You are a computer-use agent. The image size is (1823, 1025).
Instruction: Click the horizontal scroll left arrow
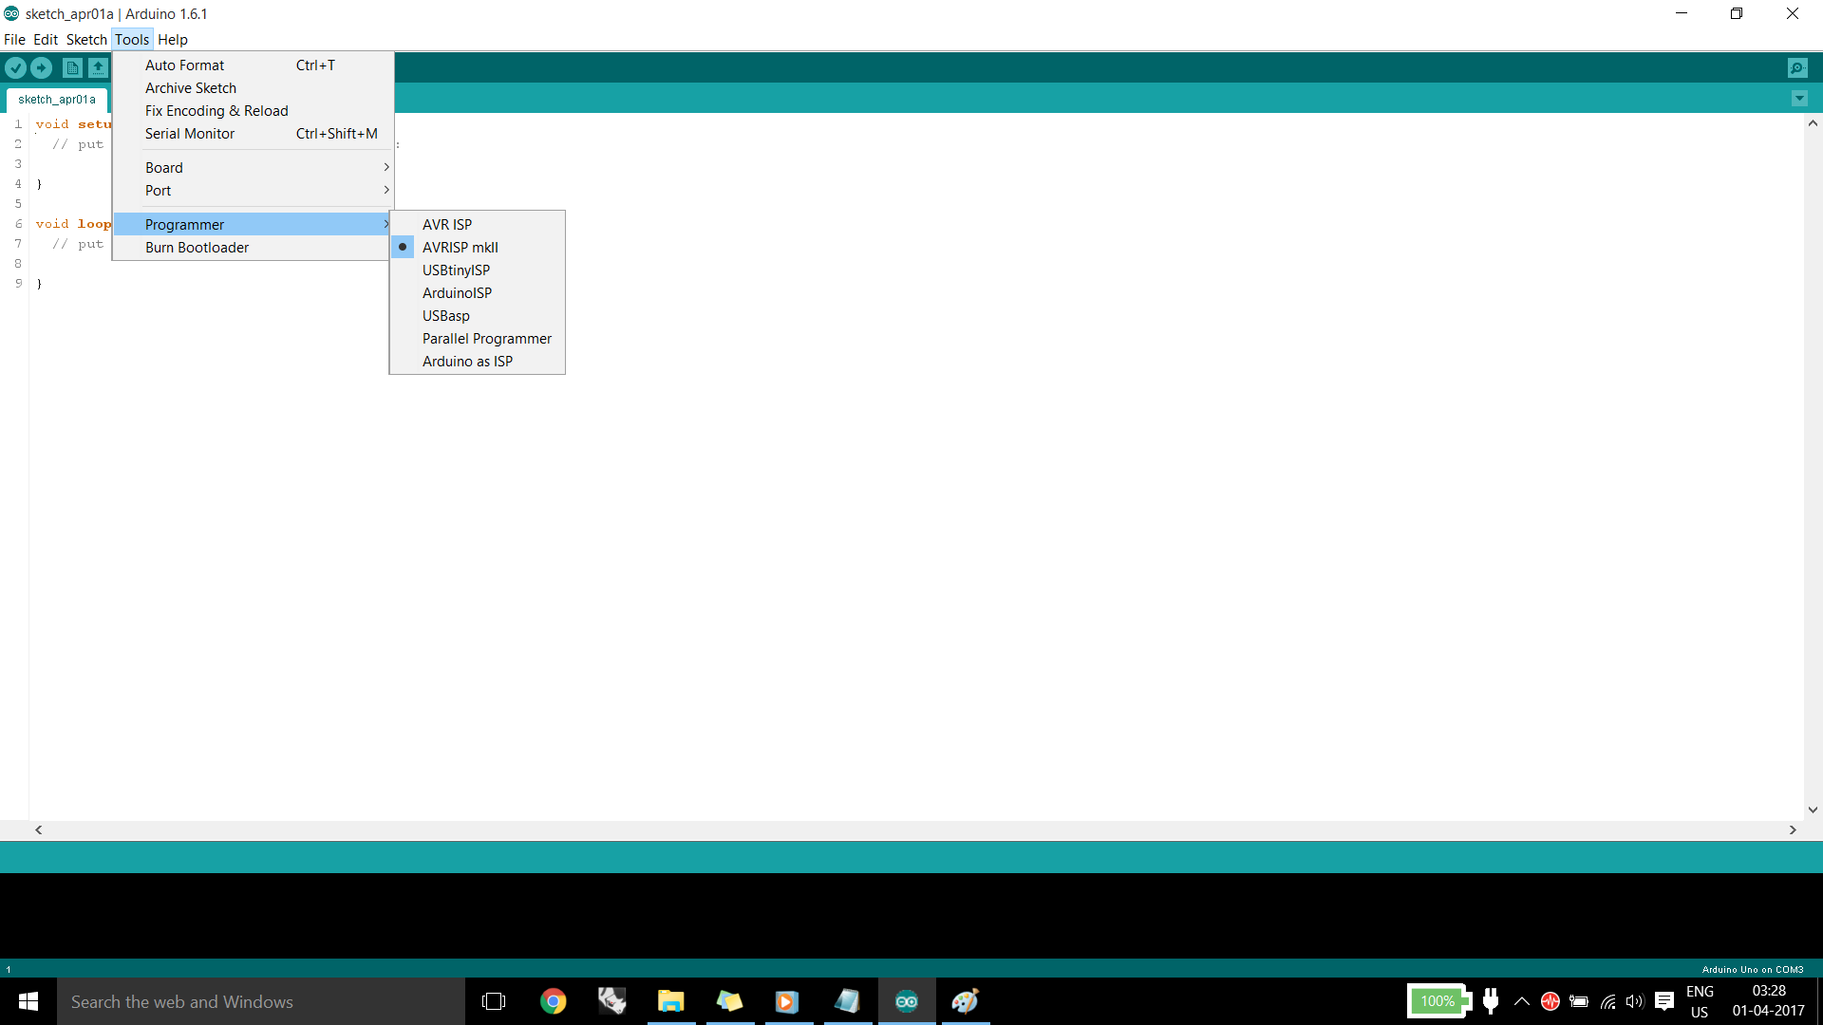pyautogui.click(x=38, y=829)
